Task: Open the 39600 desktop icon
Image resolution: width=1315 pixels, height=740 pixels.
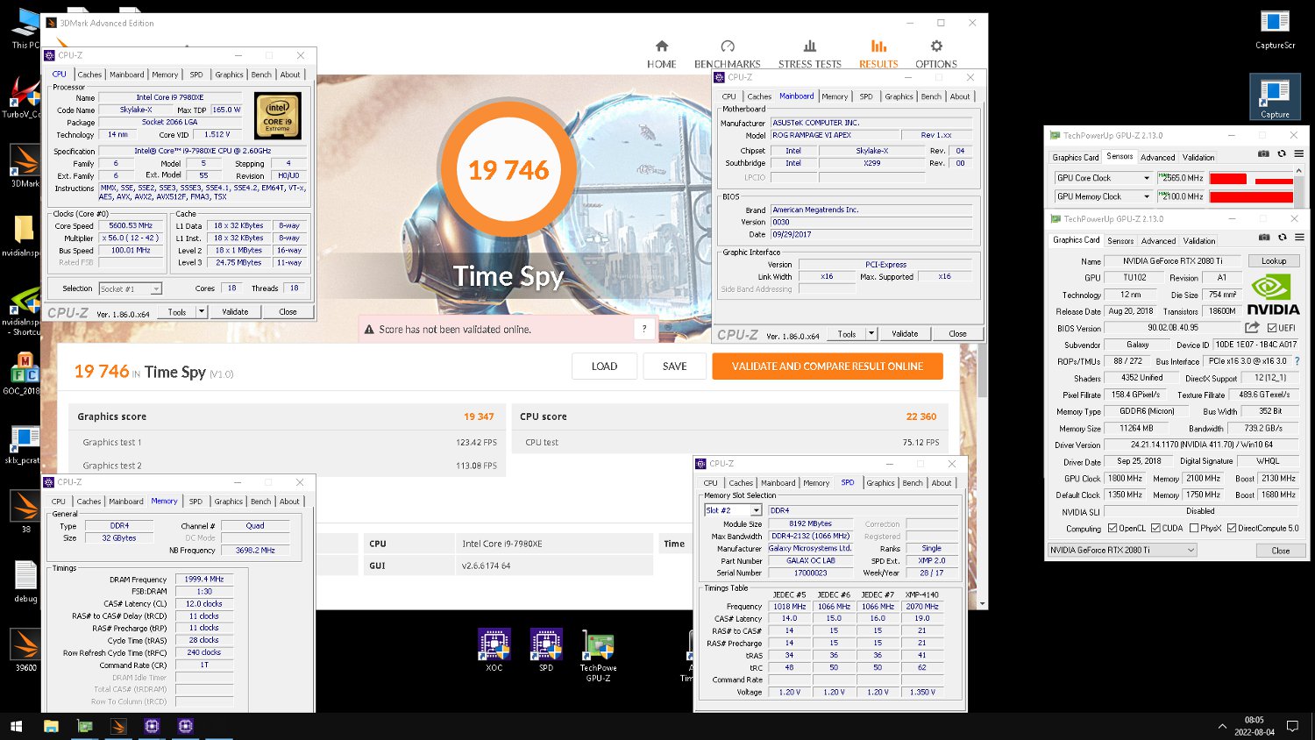Action: coord(25,650)
